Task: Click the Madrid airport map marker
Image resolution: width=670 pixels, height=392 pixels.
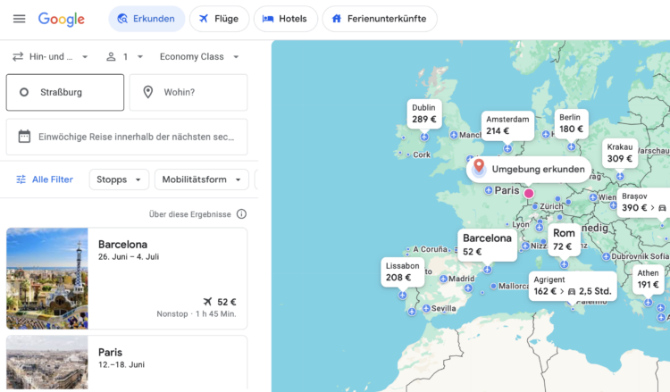Action: tap(443, 279)
